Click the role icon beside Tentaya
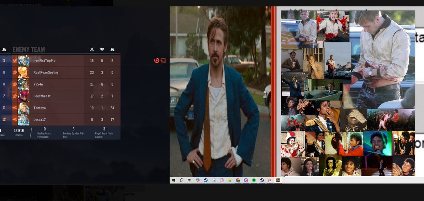The width and height of the screenshot is (424, 201). pyautogui.click(x=14, y=108)
